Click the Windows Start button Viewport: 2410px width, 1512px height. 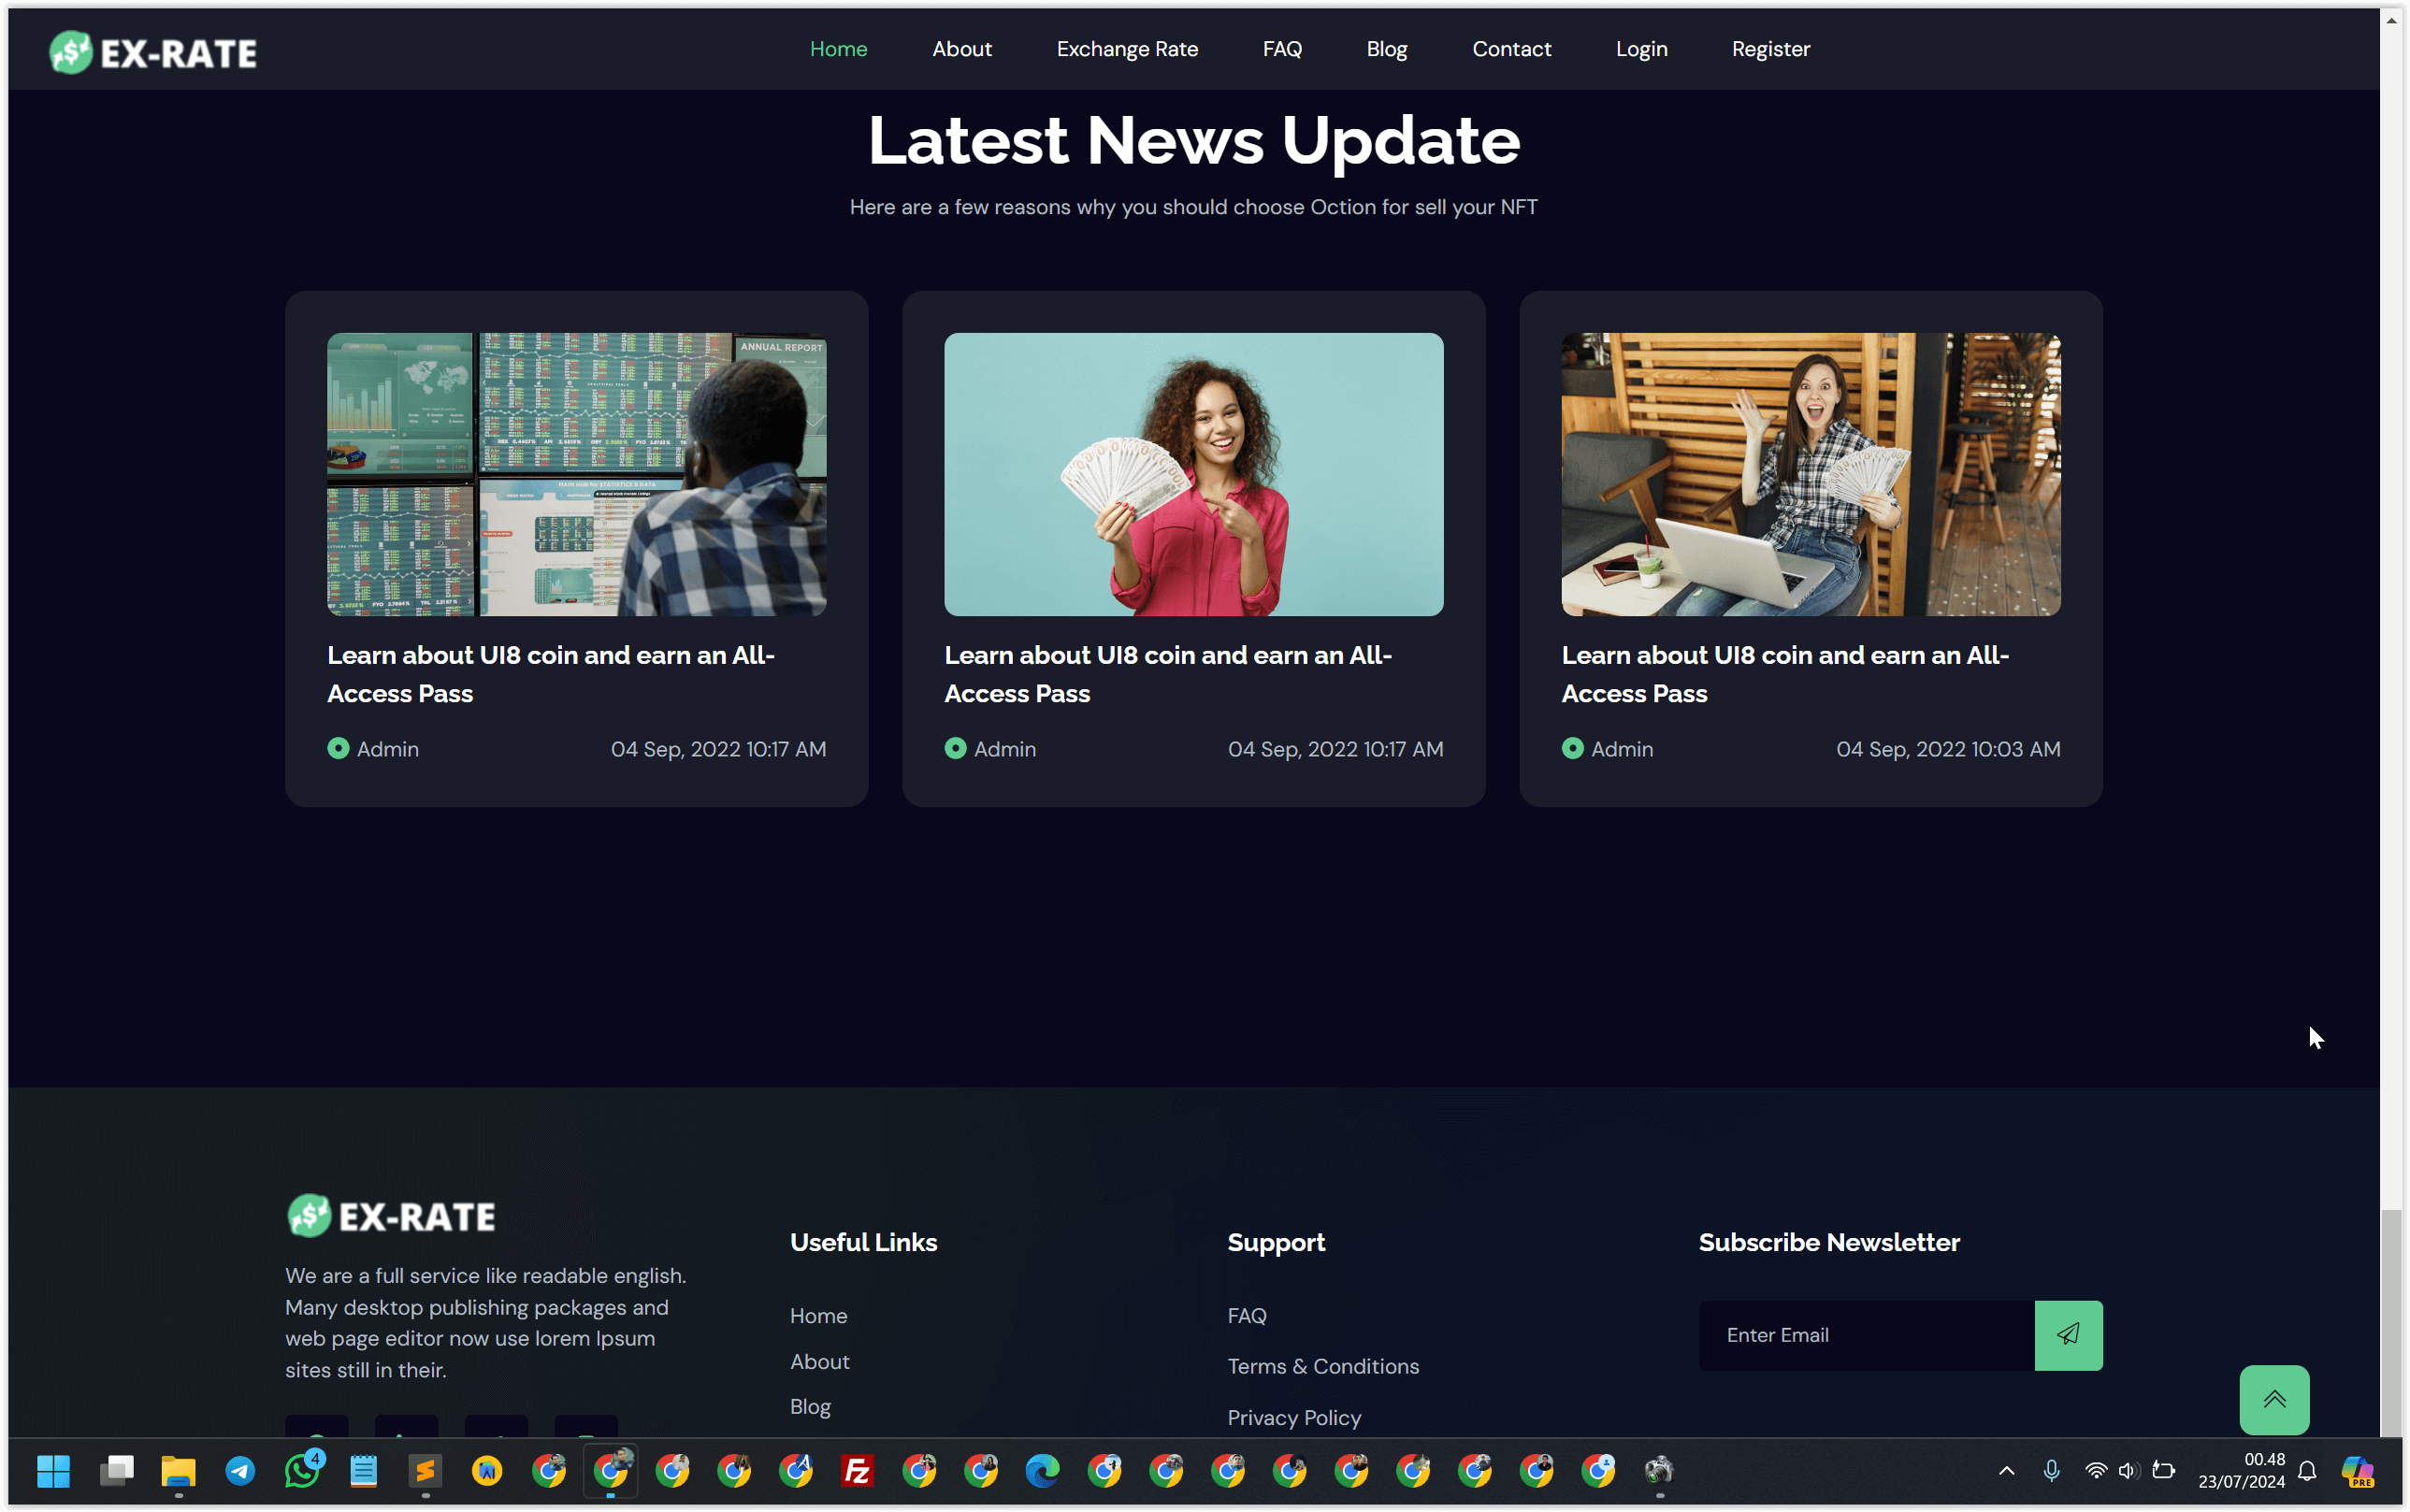pos(54,1470)
